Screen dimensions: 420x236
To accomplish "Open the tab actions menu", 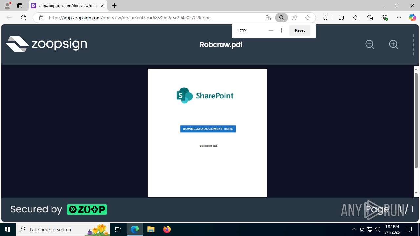I will coord(20,6).
